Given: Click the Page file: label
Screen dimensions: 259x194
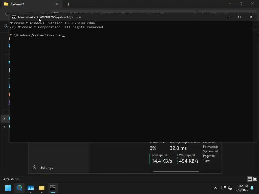Looking at the screenshot, I should click(209, 156).
